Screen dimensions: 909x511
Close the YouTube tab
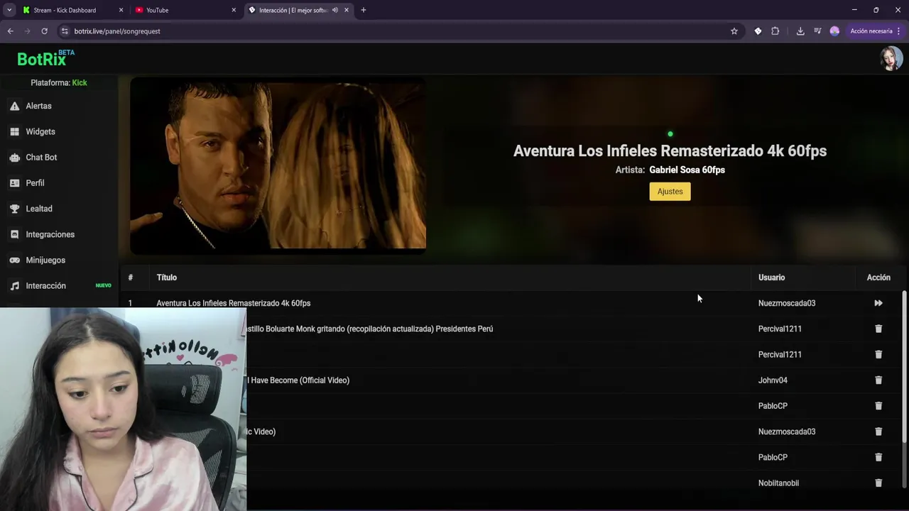(x=234, y=10)
